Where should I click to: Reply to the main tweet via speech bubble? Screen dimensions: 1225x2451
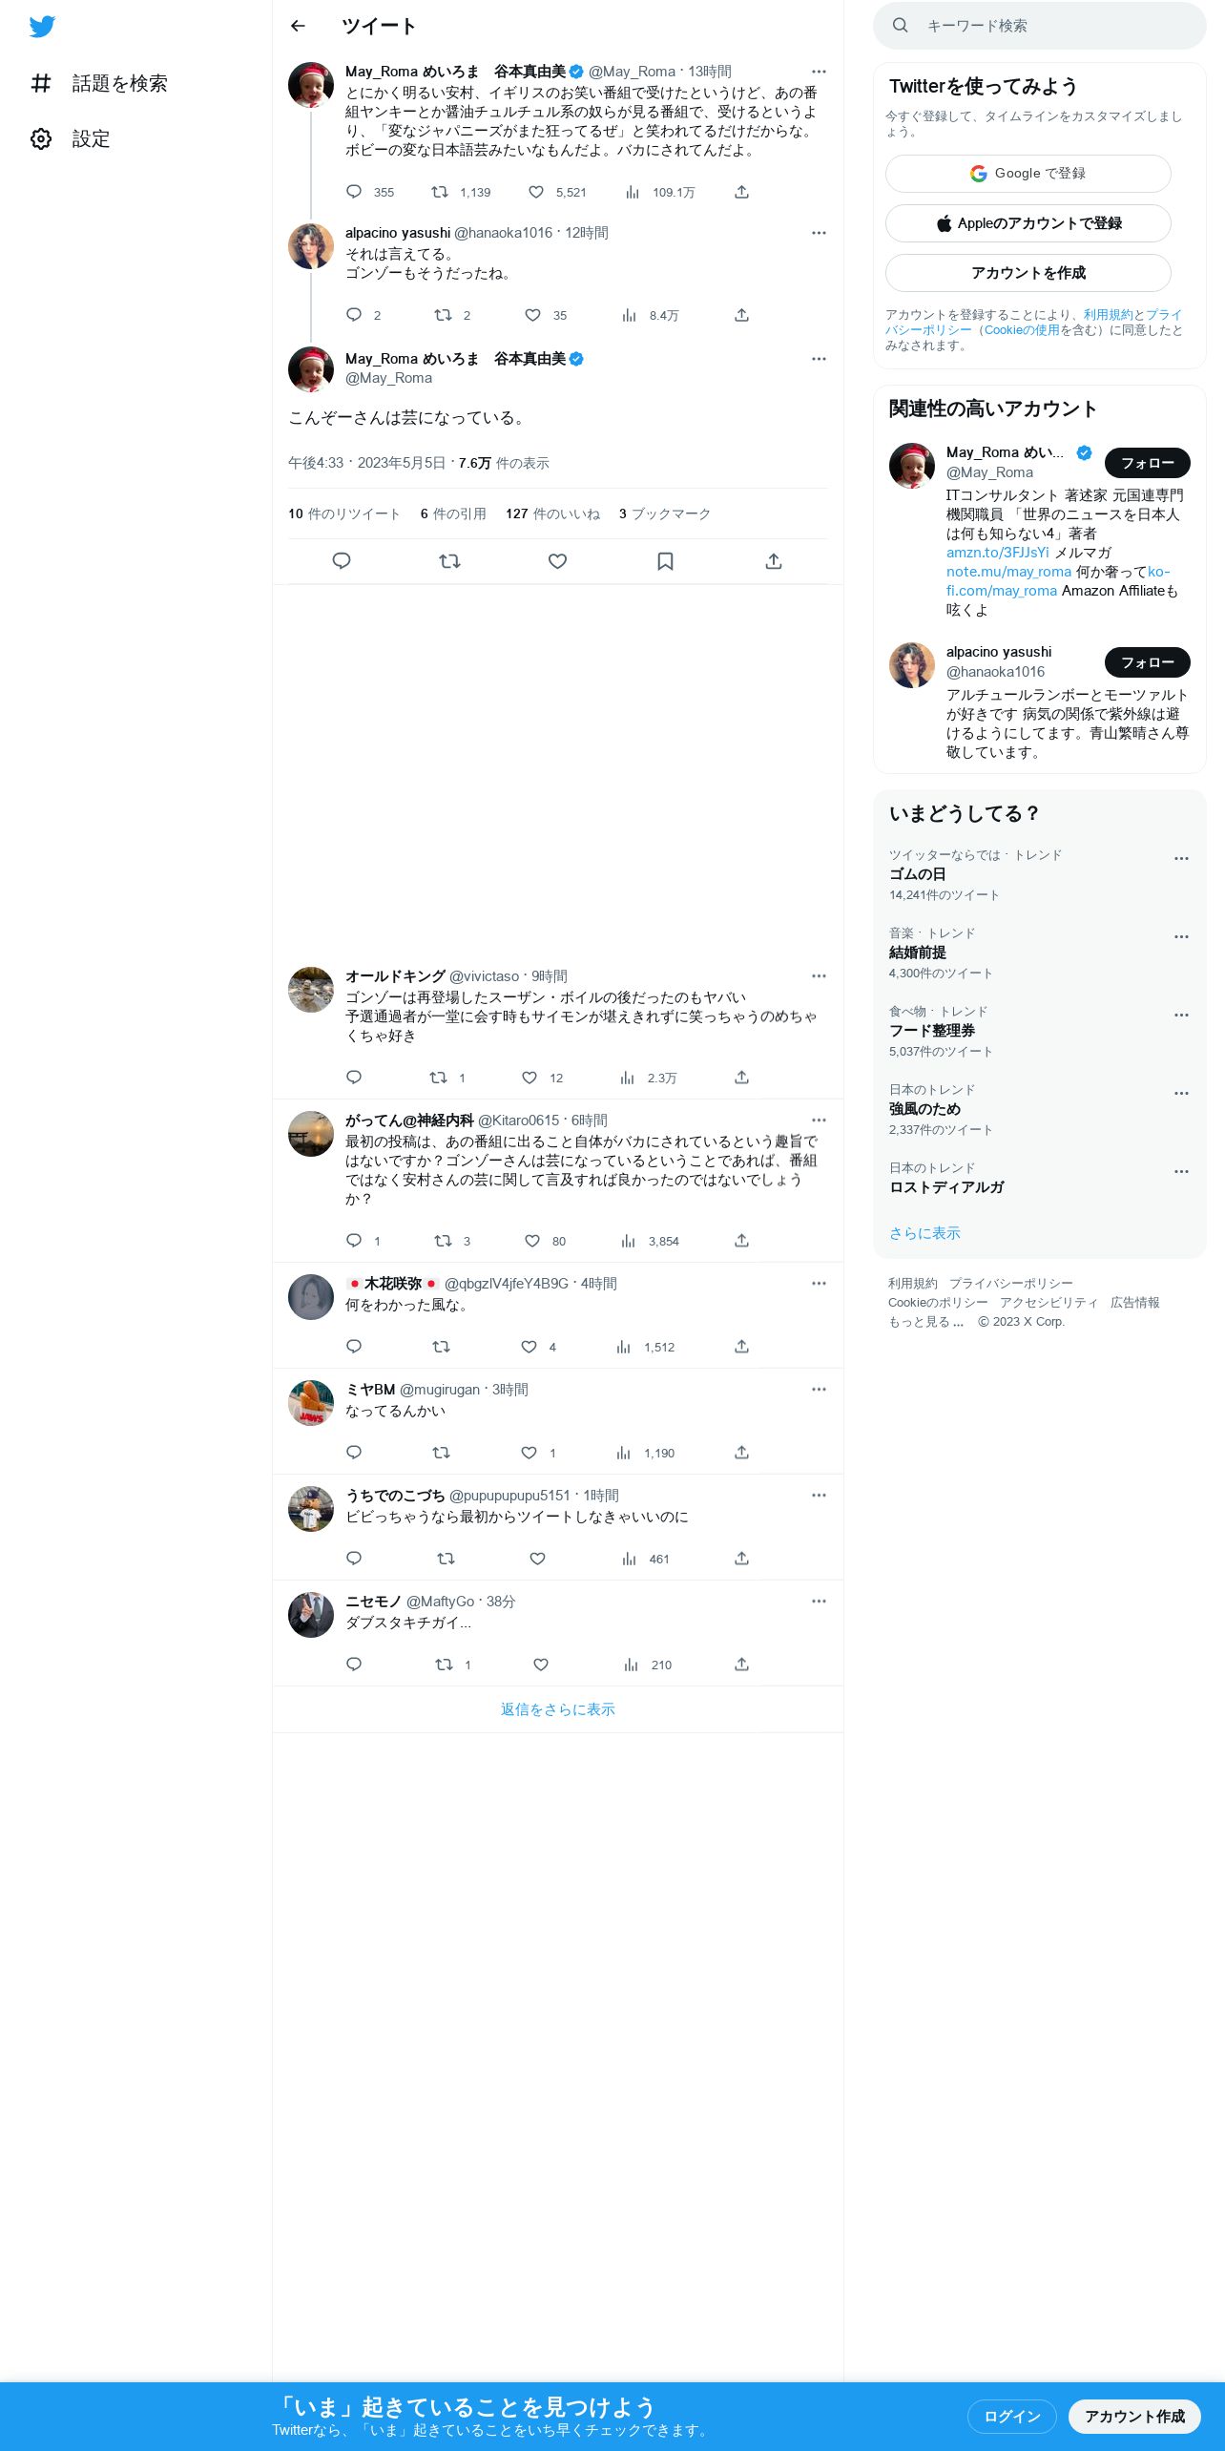[x=342, y=561]
